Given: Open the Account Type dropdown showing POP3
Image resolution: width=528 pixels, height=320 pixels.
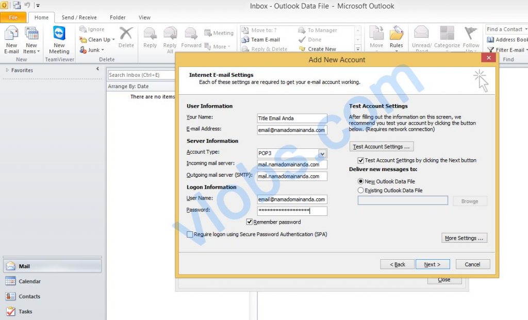Looking at the screenshot, I should [323, 154].
